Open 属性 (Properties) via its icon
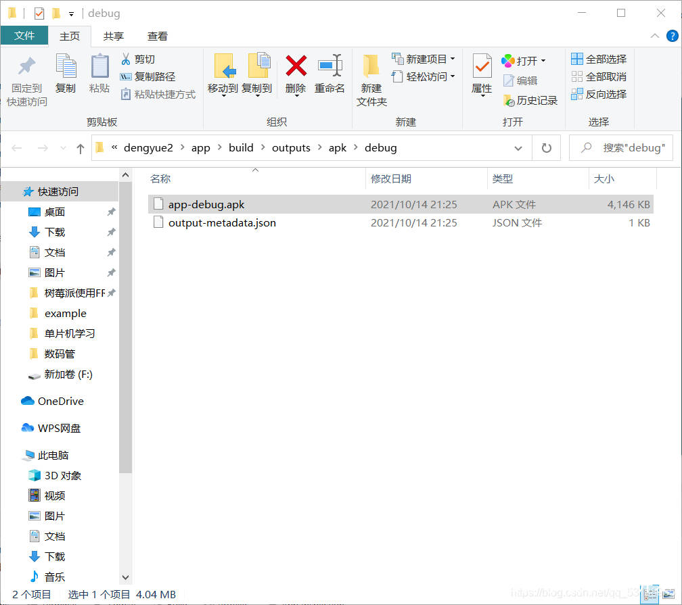The width and height of the screenshot is (682, 605). tap(481, 74)
